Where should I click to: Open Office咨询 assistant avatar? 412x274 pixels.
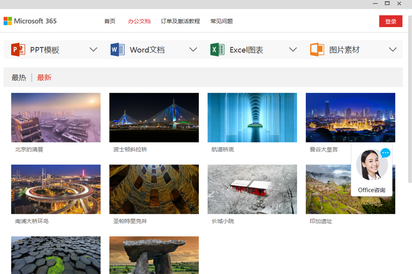pos(371,166)
